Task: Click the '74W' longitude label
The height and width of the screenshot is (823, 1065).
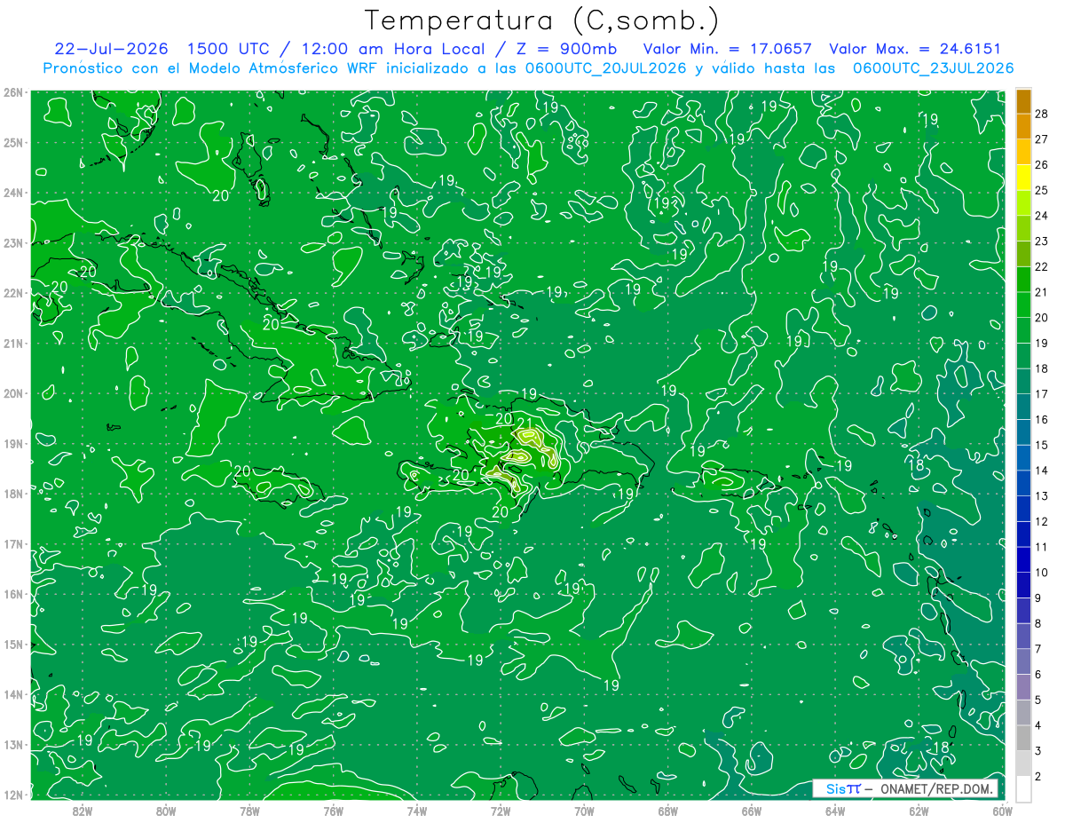Action: (x=416, y=811)
